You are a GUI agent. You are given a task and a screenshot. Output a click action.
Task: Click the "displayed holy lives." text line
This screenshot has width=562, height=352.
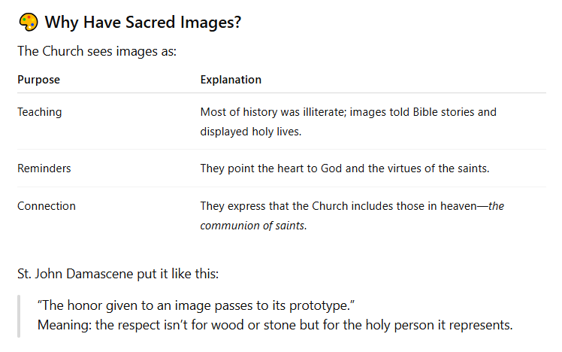[x=250, y=131]
